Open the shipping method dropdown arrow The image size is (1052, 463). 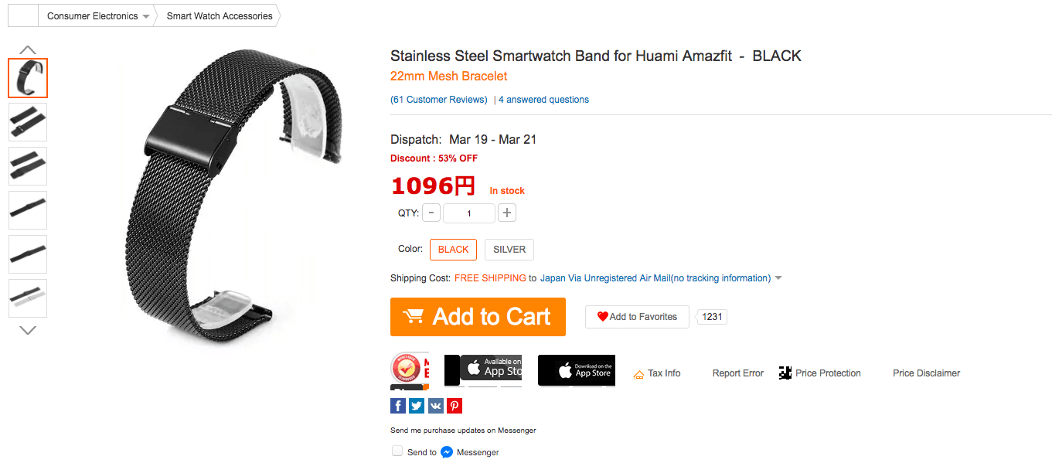point(778,278)
